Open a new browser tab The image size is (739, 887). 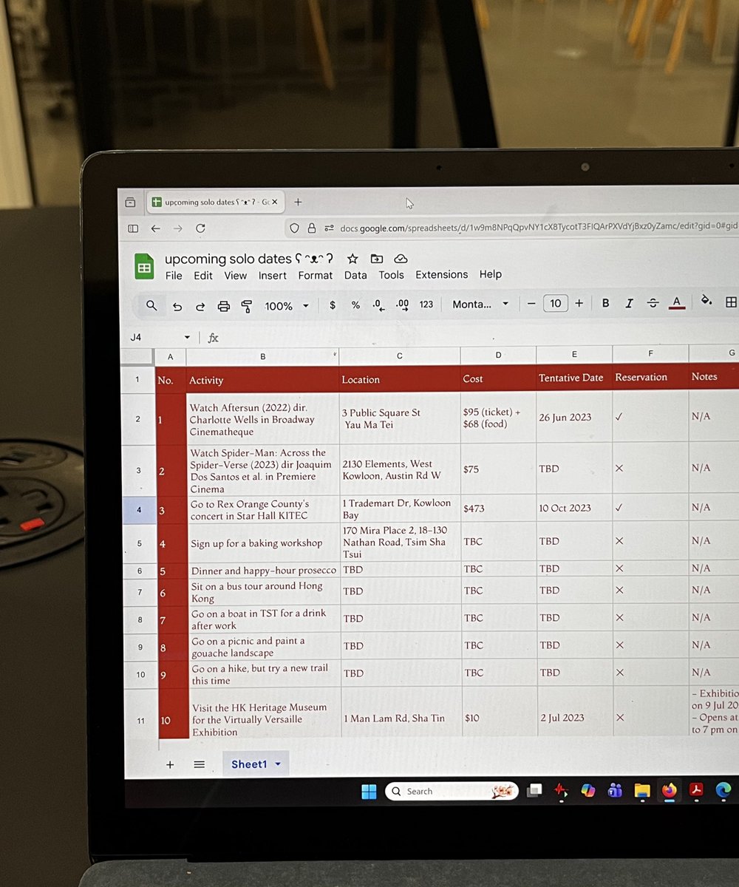(x=298, y=202)
